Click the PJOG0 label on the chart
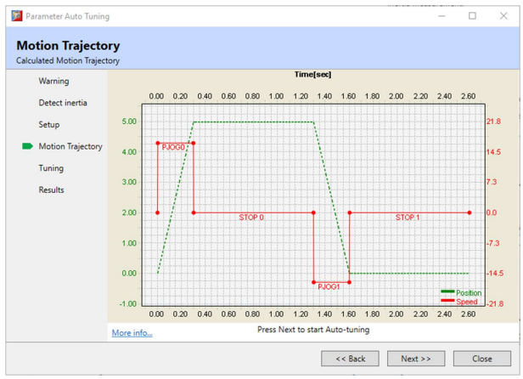Screen dimensions: 523x379 (x=173, y=148)
